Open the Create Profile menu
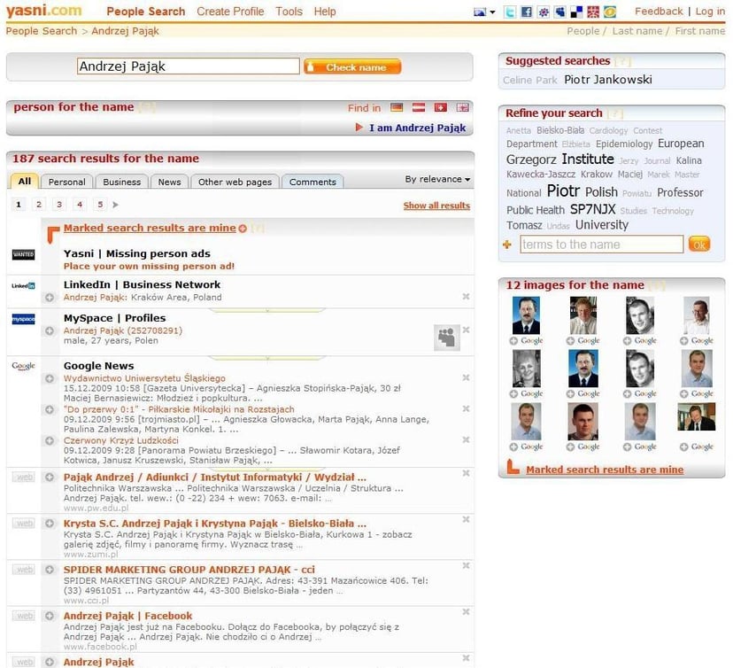This screenshot has width=733, height=668. click(230, 12)
